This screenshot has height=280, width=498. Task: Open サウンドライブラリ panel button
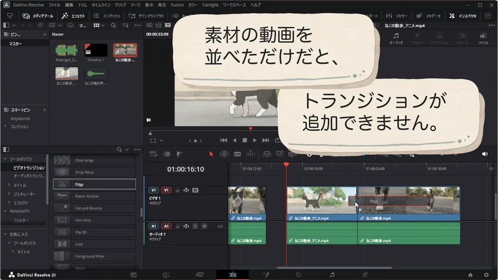146,16
